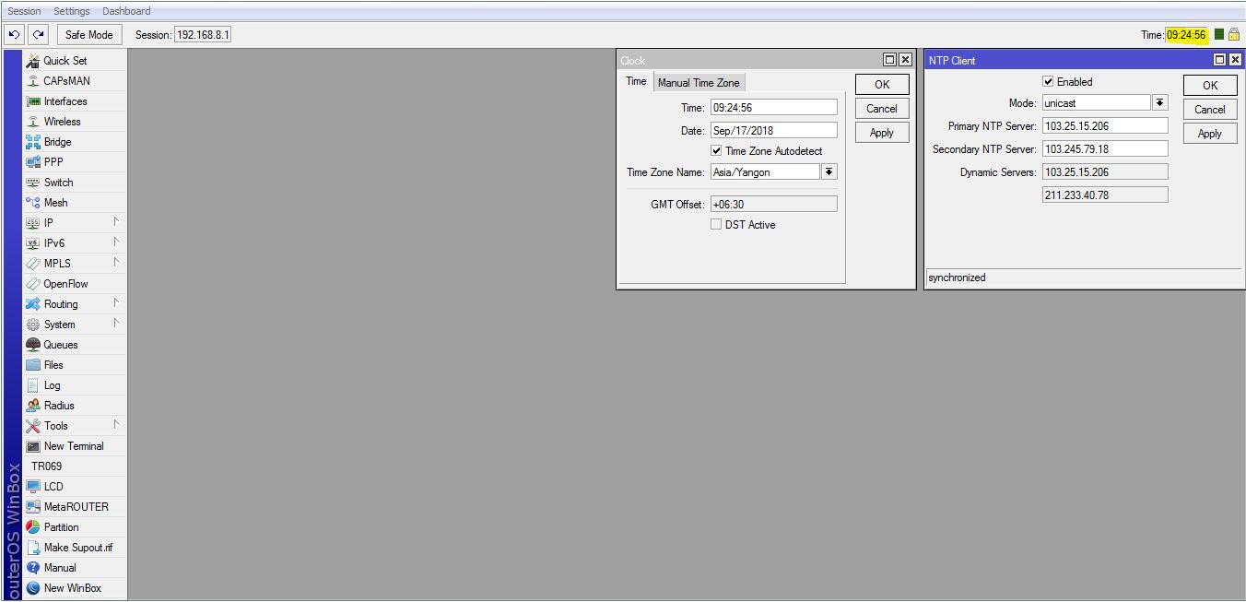This screenshot has width=1246, height=602.
Task: Click Secondary NTP Server field
Action: (1105, 149)
